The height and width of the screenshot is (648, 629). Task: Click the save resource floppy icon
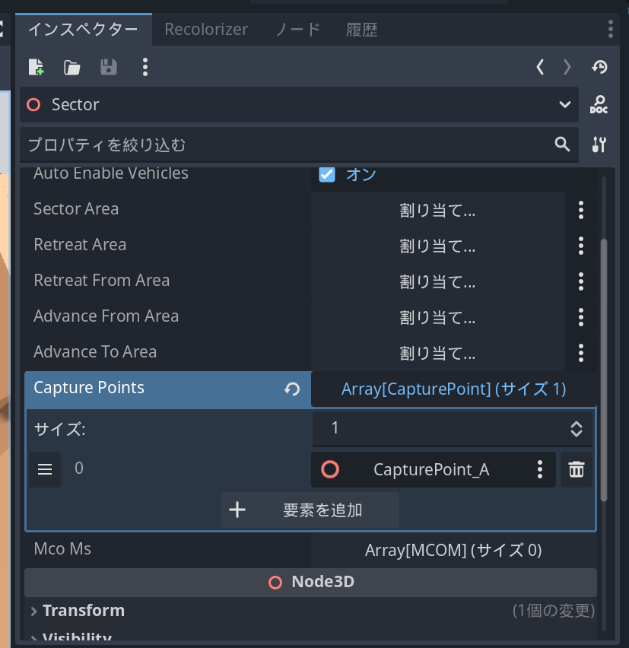point(109,67)
